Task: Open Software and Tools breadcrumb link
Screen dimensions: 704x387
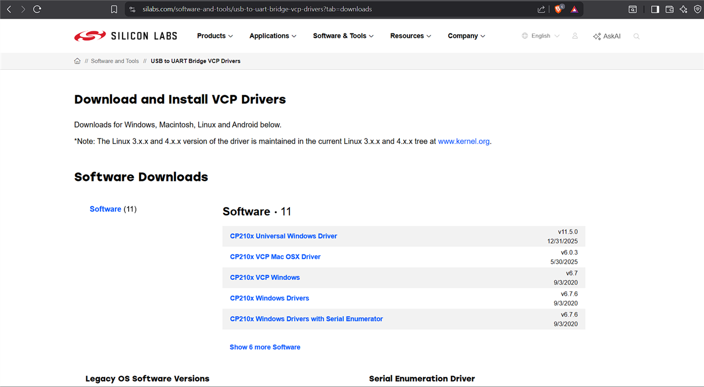Action: (115, 61)
